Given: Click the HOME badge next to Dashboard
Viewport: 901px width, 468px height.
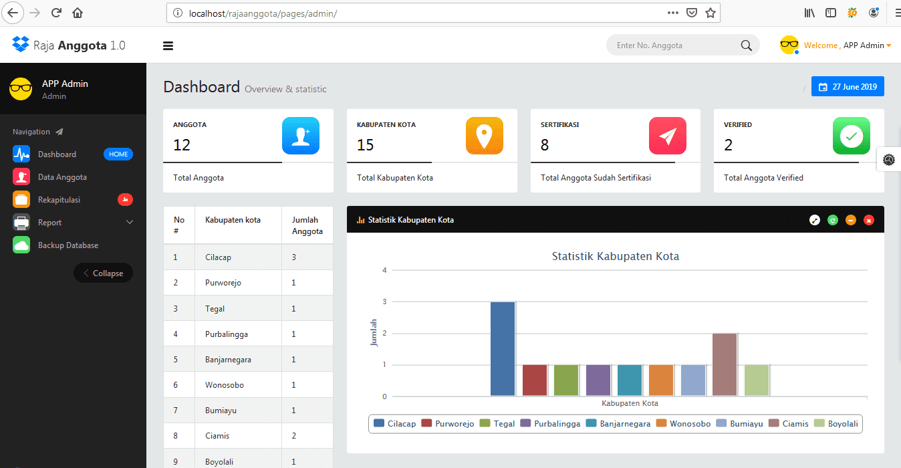Looking at the screenshot, I should (x=118, y=154).
